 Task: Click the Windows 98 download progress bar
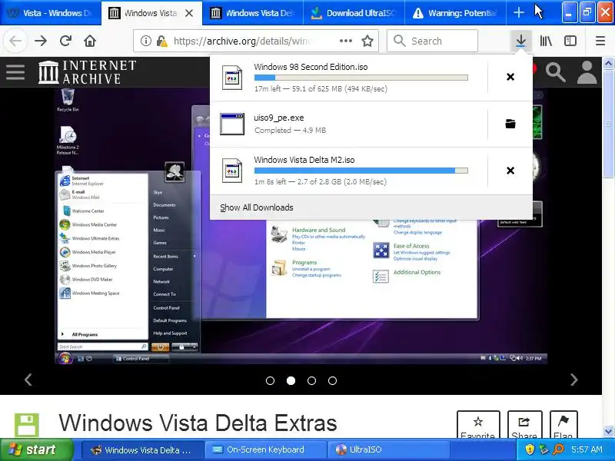[361, 78]
